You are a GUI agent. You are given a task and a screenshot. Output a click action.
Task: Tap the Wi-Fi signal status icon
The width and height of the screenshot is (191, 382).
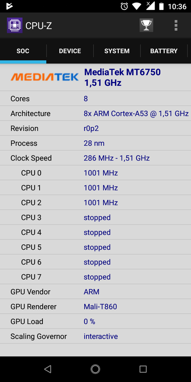[137, 6]
